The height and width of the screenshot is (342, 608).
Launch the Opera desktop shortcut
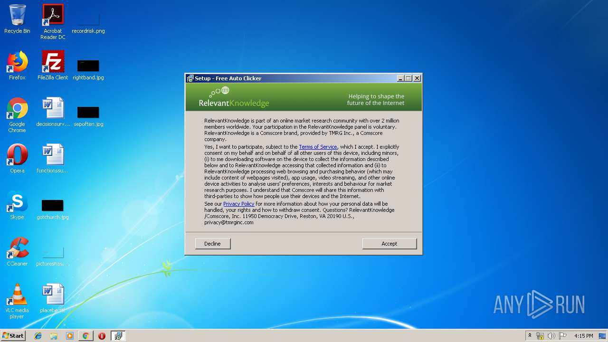tap(17, 159)
